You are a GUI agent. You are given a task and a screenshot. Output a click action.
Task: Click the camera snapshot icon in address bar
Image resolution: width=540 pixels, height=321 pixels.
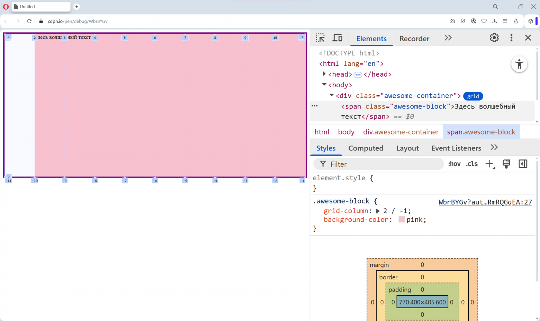click(x=452, y=21)
